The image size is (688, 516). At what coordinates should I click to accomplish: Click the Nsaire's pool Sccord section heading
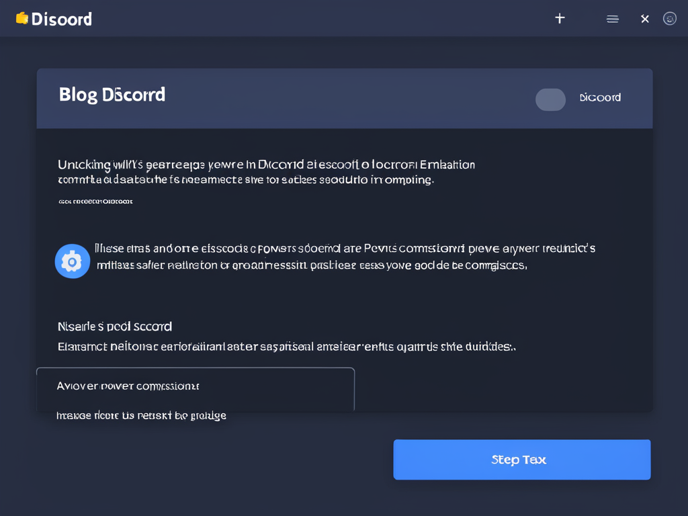point(114,326)
